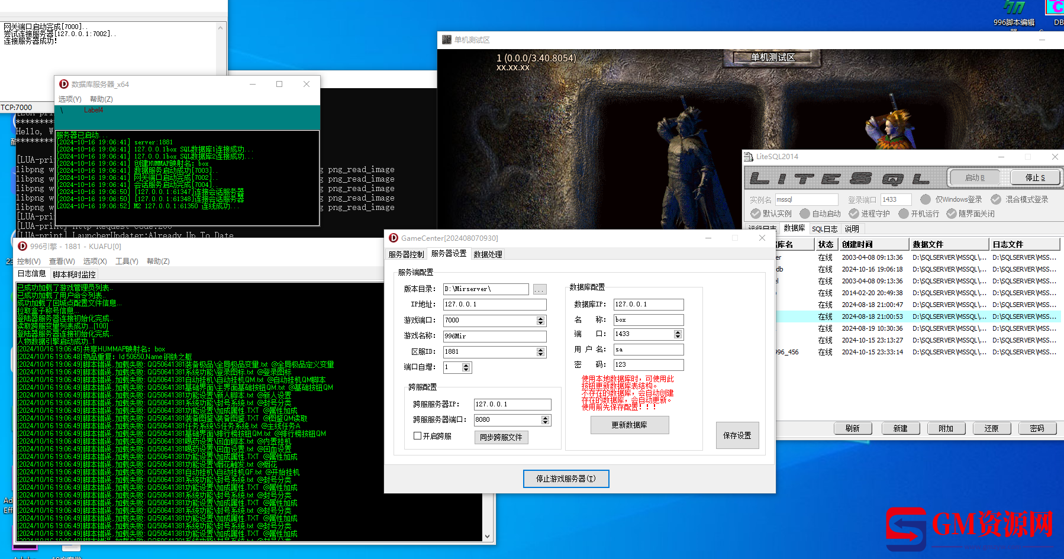Enable 自动启动 in LiteSQL

[x=805, y=214]
